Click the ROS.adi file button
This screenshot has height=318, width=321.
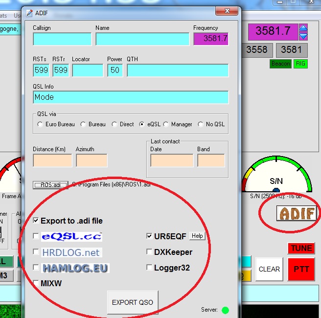tap(50, 185)
